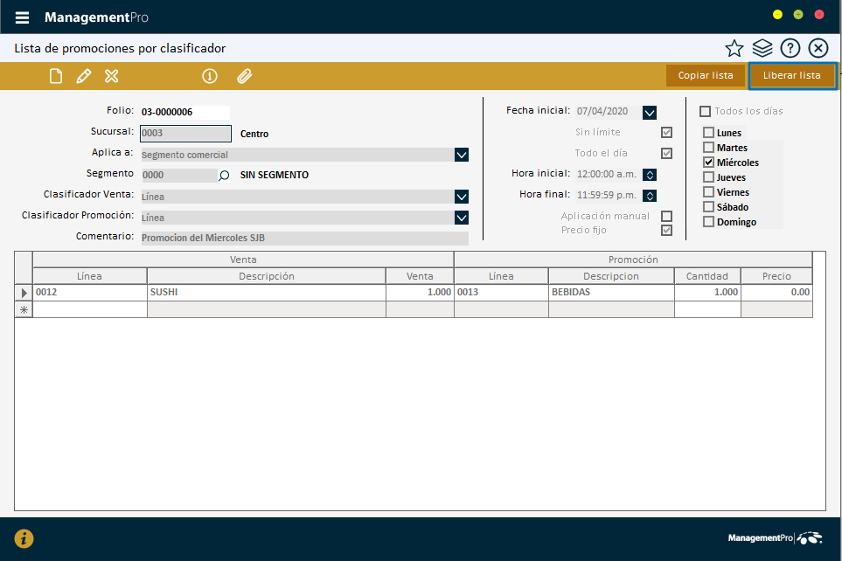Create a new promotion list document
The height and width of the screenshot is (561, 842).
[x=56, y=76]
